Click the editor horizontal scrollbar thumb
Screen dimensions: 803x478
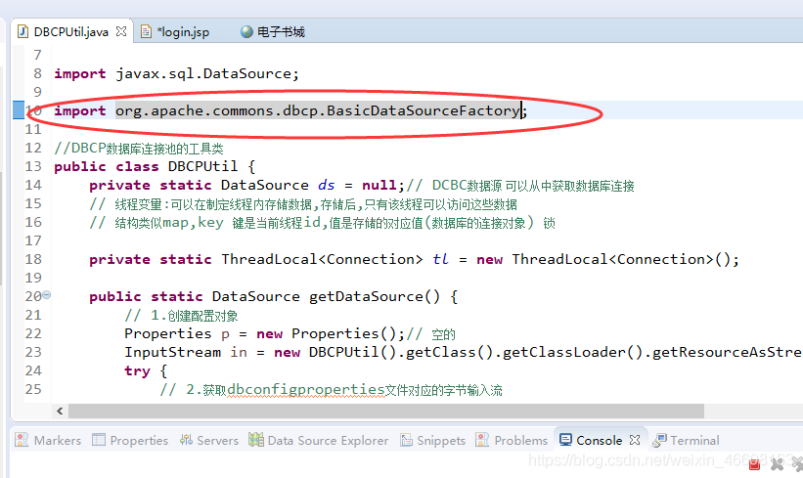point(386,411)
